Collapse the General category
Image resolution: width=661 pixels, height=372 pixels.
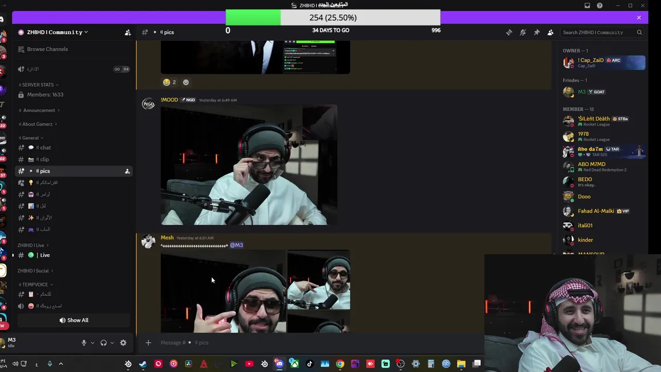point(31,138)
